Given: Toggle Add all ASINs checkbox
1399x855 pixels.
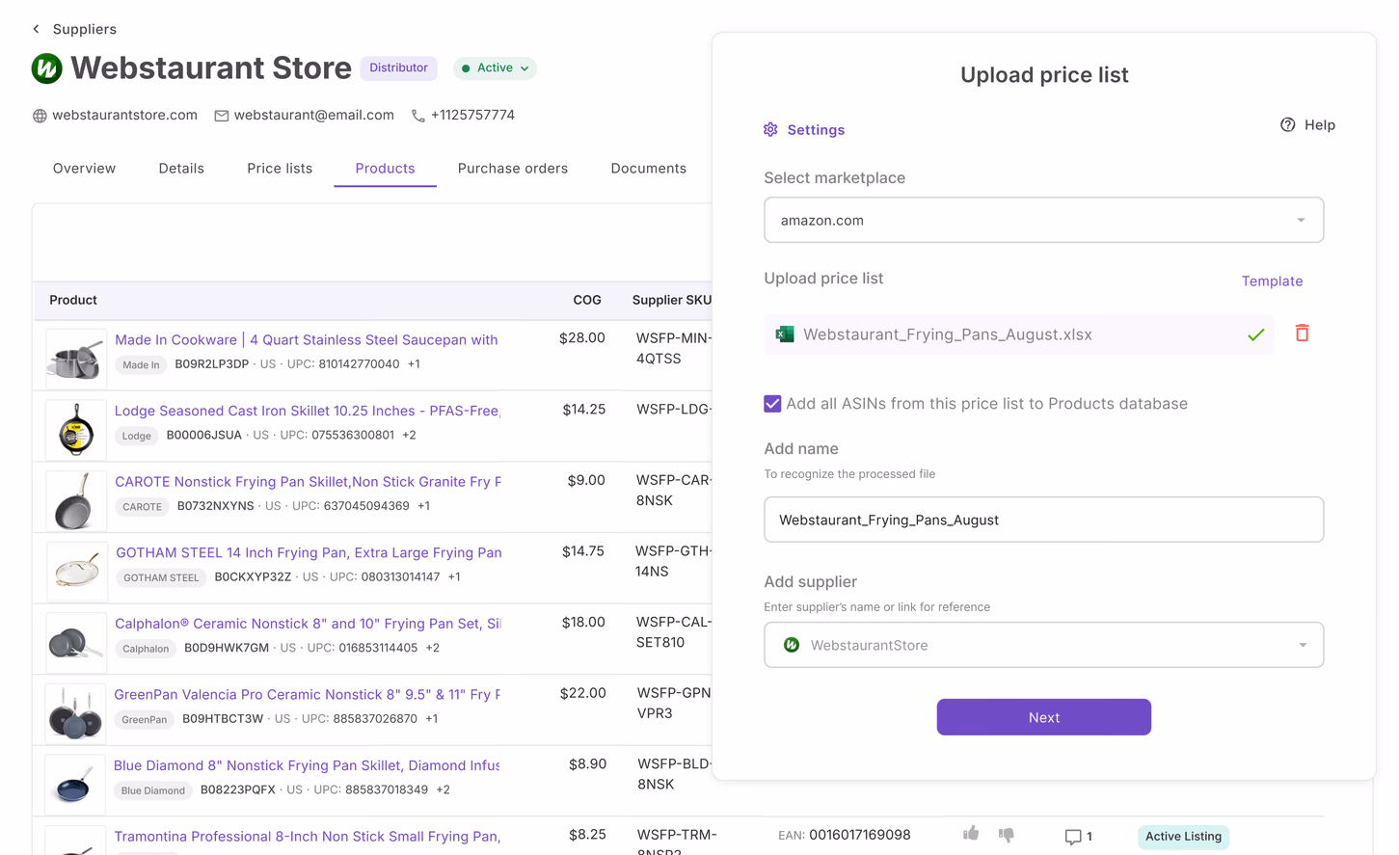Looking at the screenshot, I should tap(772, 404).
